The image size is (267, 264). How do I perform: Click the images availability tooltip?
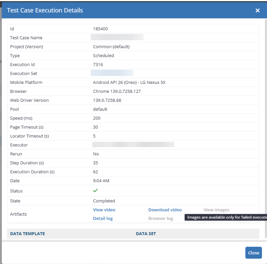pos(226,217)
